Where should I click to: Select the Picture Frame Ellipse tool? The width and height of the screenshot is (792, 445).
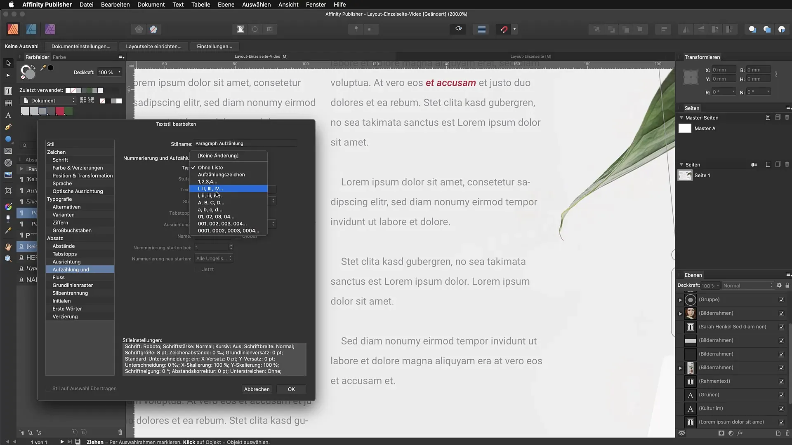[8, 163]
